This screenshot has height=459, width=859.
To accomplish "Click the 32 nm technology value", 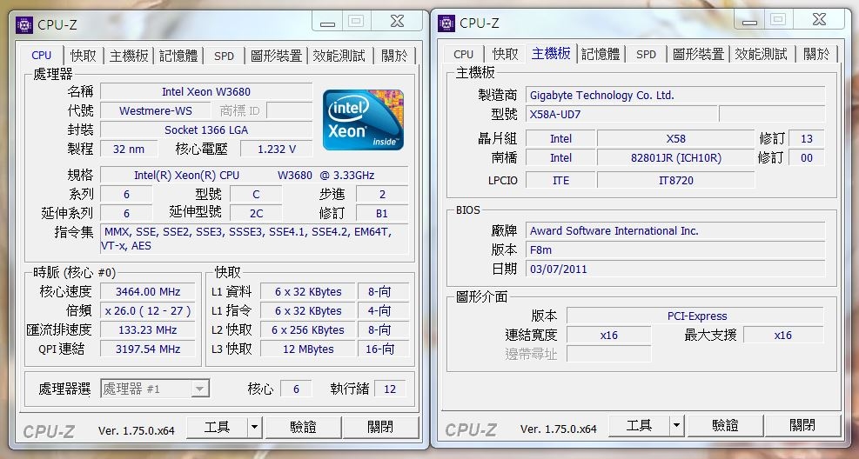I will tap(129, 149).
